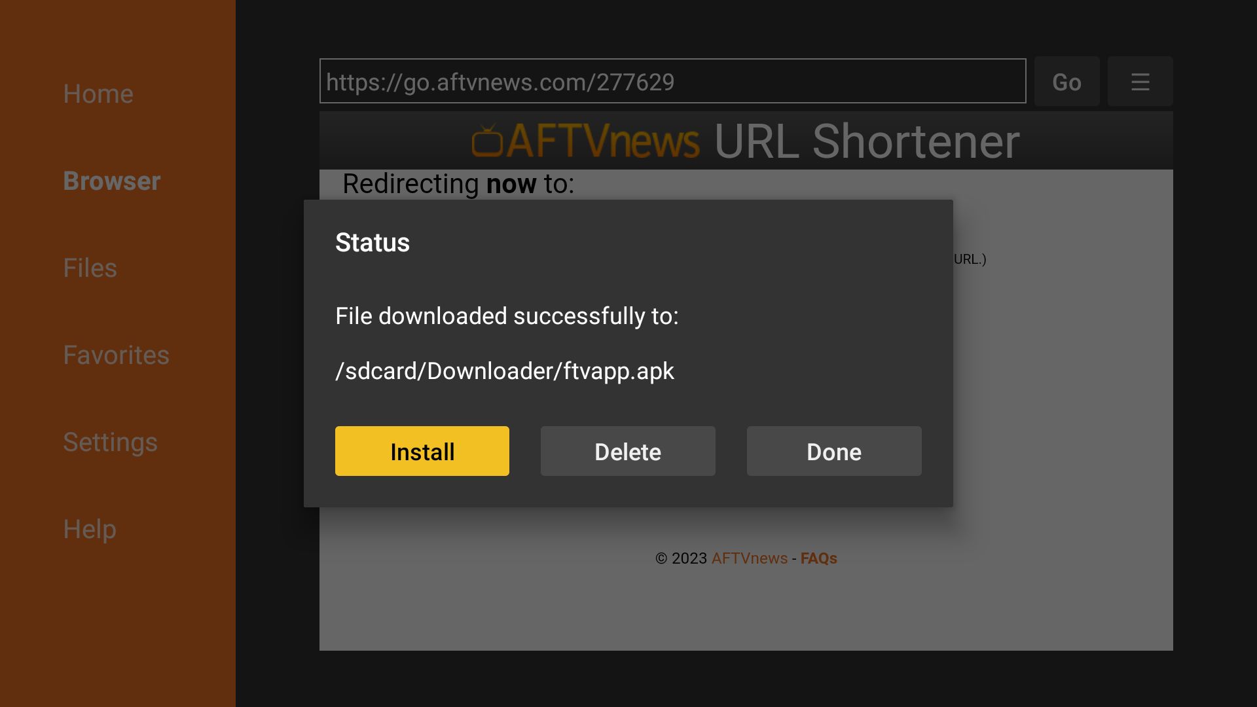
Task: Dismiss the Status dialog with Done
Action: [833, 451]
